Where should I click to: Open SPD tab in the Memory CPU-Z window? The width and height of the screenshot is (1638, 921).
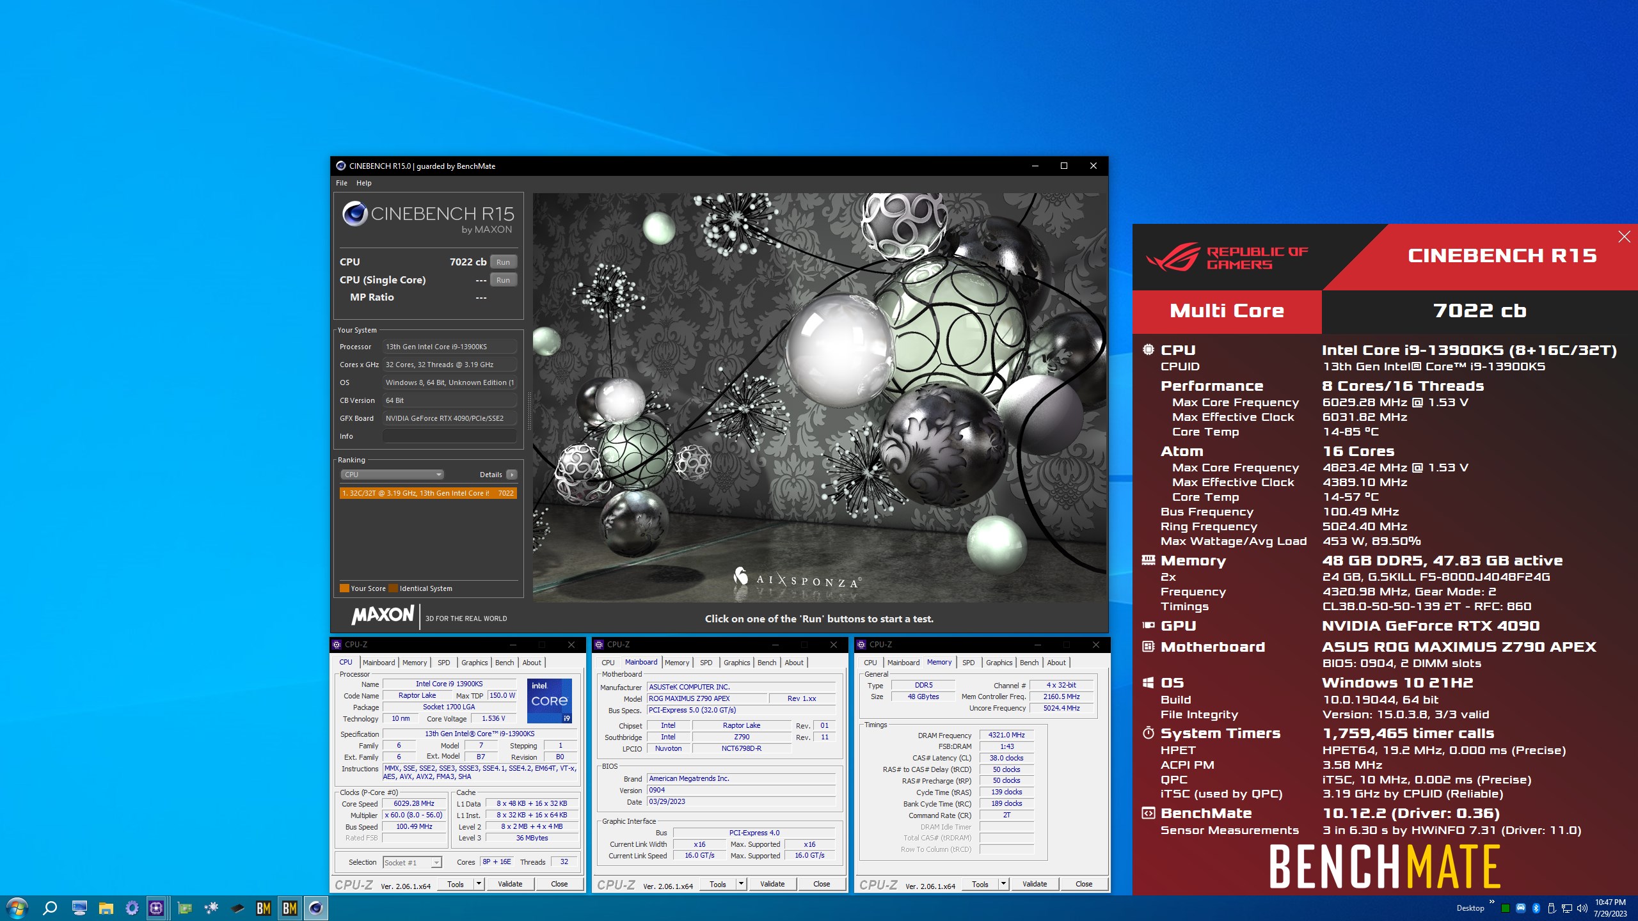coord(969,663)
